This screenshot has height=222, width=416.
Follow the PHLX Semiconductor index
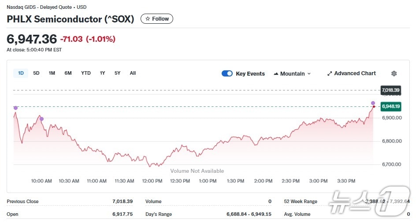tap(157, 19)
